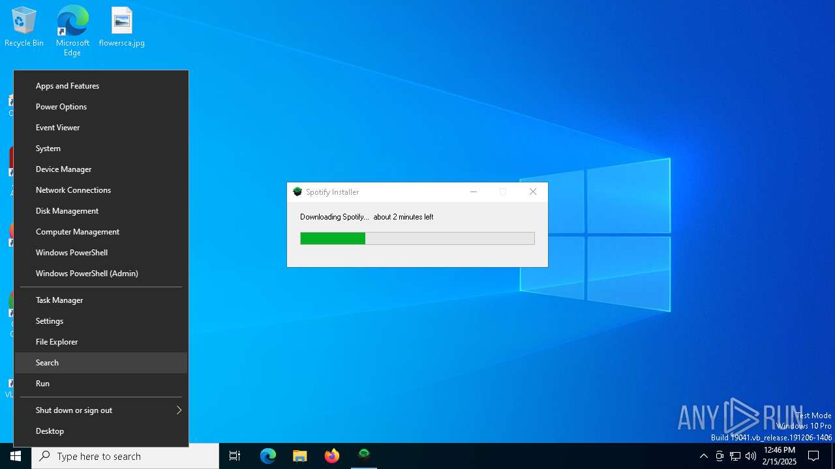Show hidden tray icons chevron
Image resolution: width=835 pixels, height=469 pixels.
coord(703,456)
